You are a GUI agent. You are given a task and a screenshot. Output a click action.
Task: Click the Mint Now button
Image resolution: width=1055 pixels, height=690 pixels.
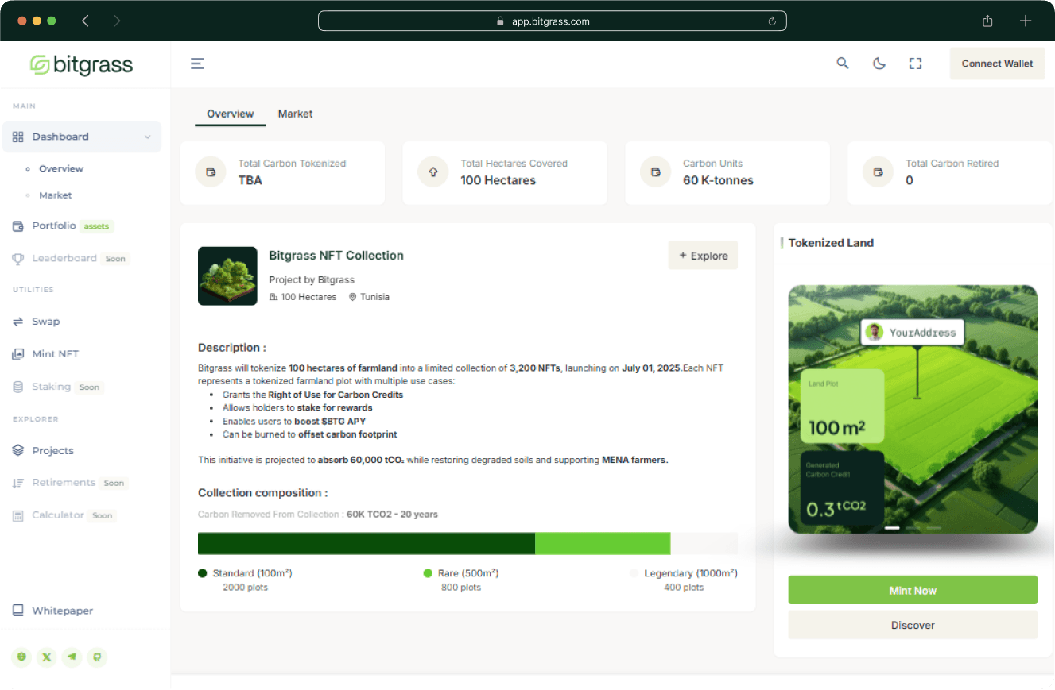(913, 591)
